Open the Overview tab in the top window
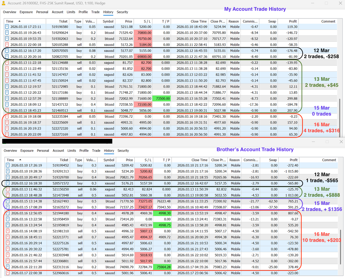 click(x=9, y=12)
